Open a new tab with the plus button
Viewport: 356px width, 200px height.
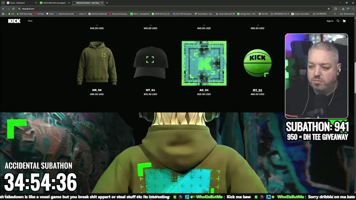click(107, 3)
